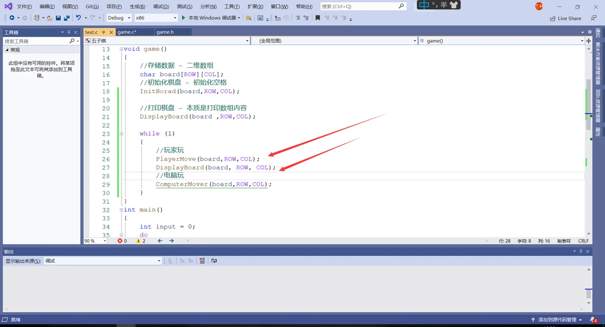
Task: Go to the previous issue arrow
Action: pyautogui.click(x=160, y=241)
